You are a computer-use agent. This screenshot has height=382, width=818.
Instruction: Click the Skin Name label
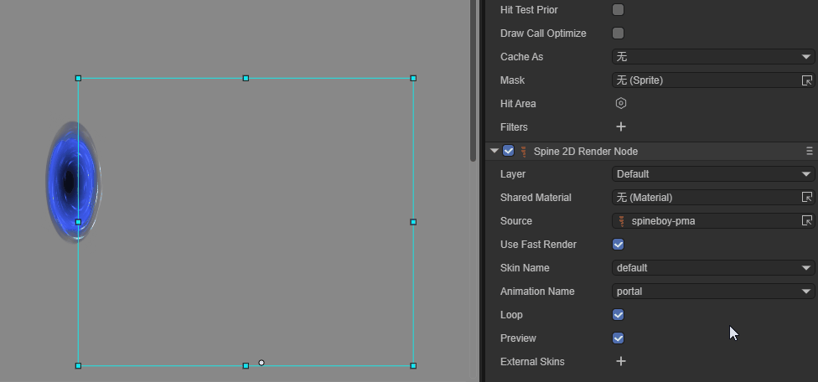pos(525,268)
